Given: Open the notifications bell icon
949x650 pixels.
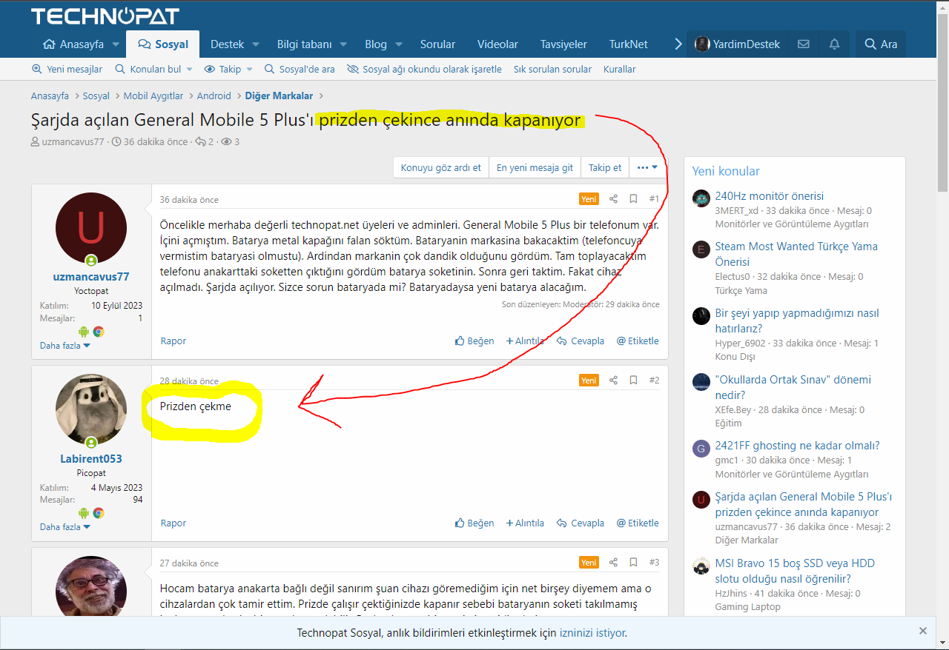Looking at the screenshot, I should click(834, 44).
